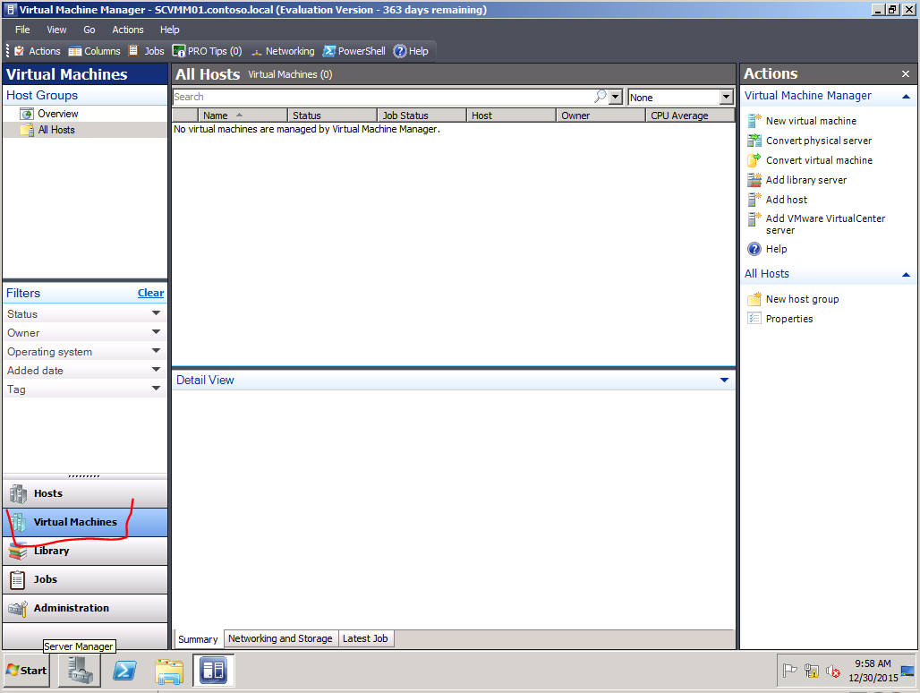Click the volume icon in system tray
This screenshot has width=920, height=693.
(x=833, y=671)
